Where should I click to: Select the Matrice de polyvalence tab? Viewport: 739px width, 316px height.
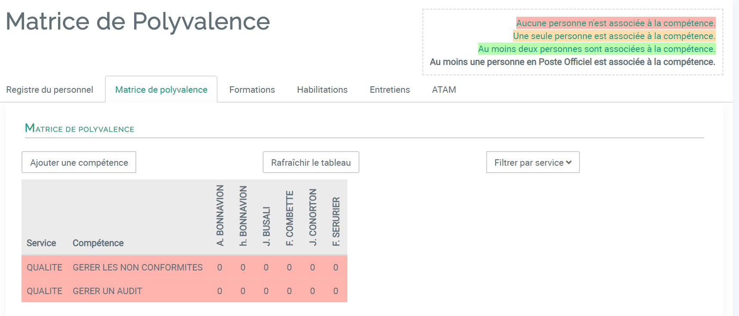(161, 90)
